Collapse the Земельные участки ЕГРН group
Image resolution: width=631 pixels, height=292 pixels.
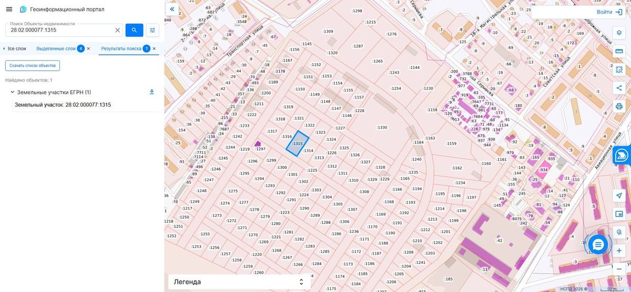pyautogui.click(x=12, y=92)
